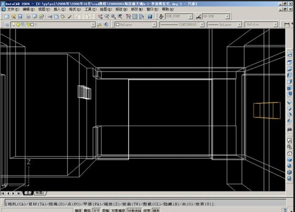Open the 视图(V) menu

click(x=44, y=9)
